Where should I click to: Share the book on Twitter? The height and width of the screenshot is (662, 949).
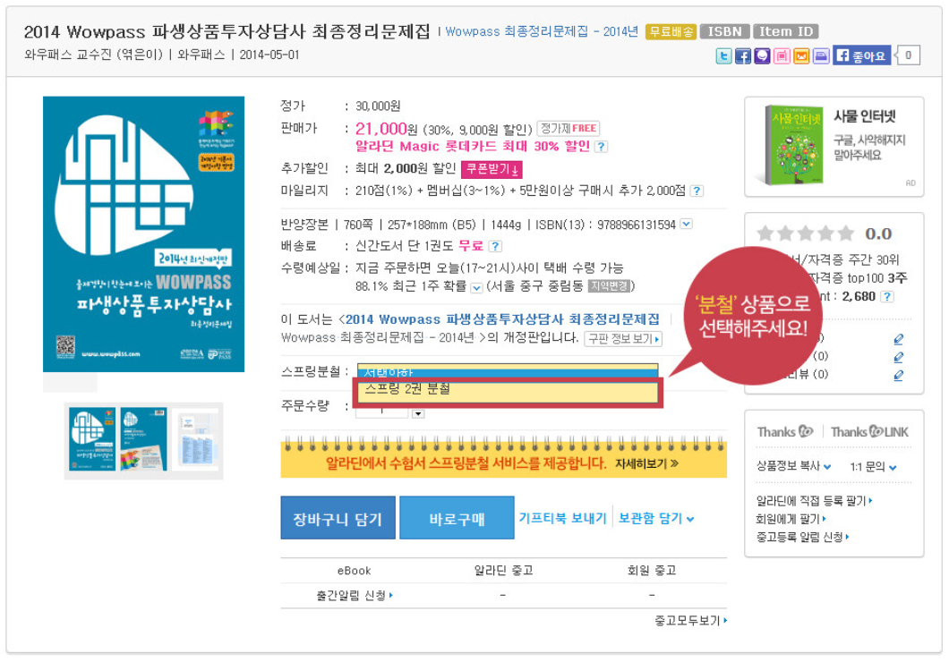tap(723, 56)
